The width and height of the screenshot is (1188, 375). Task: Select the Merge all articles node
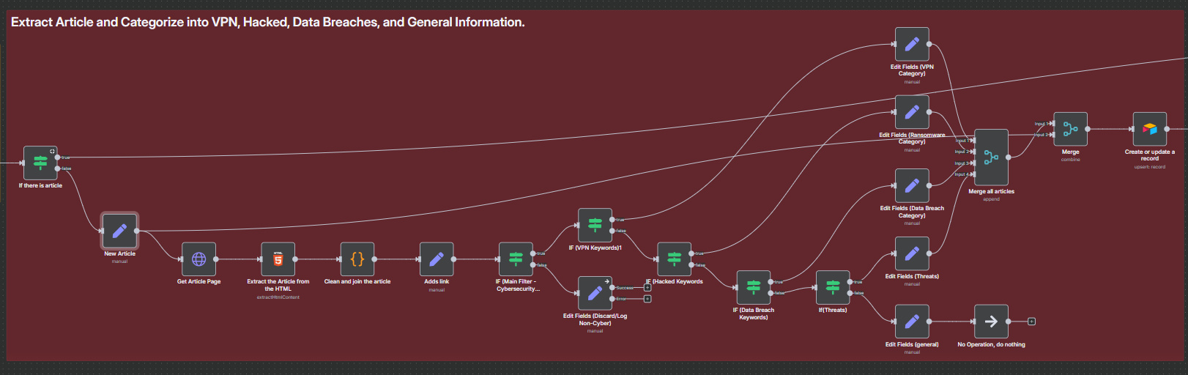click(991, 157)
